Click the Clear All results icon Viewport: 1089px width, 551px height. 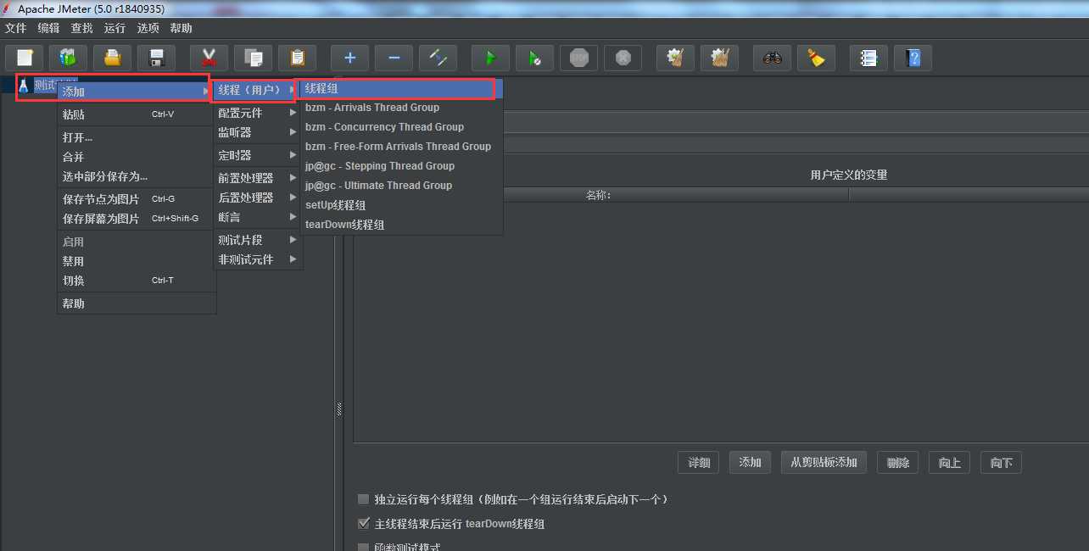coord(719,58)
